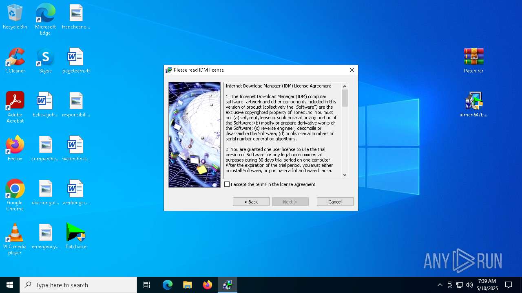Click the disabled Next button
The image size is (522, 293).
290,202
